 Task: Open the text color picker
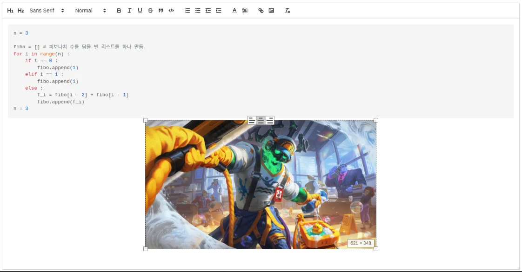tap(234, 11)
